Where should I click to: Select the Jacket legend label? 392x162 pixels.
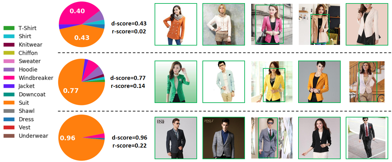point(27,86)
